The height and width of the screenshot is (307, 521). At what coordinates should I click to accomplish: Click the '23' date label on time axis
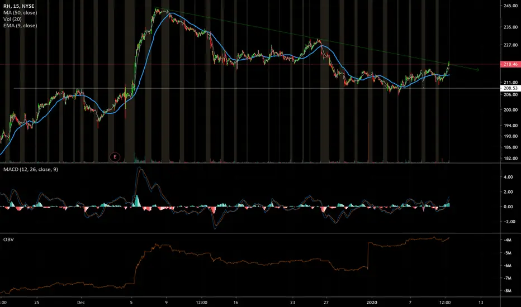[x=292, y=303]
